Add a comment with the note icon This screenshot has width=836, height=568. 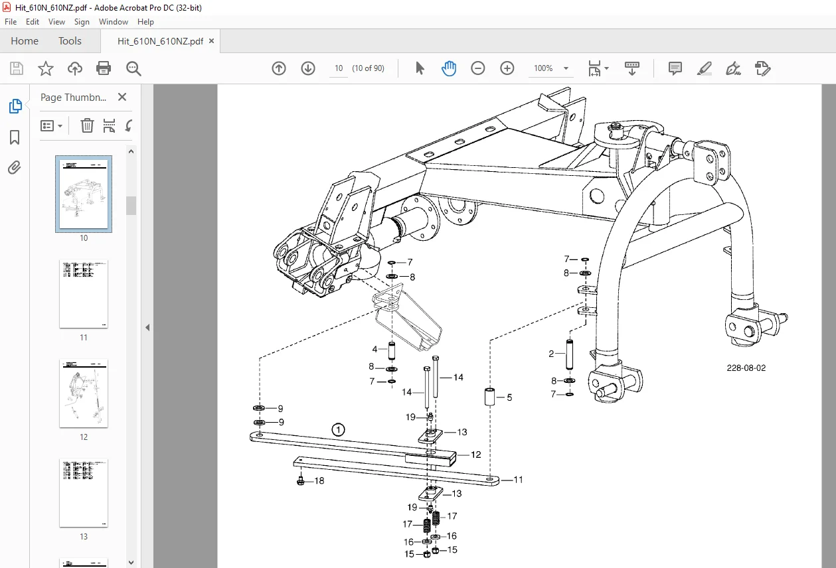[x=675, y=68]
